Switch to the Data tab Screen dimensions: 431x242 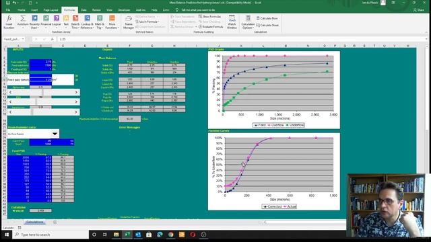(84, 10)
